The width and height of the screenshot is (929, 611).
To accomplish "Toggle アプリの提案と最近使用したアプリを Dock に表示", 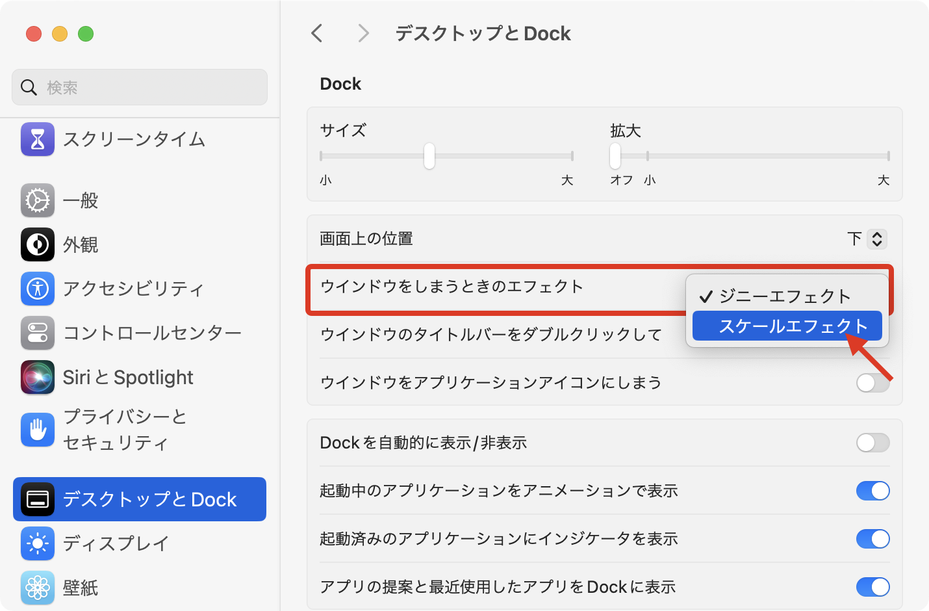I will point(872,587).
